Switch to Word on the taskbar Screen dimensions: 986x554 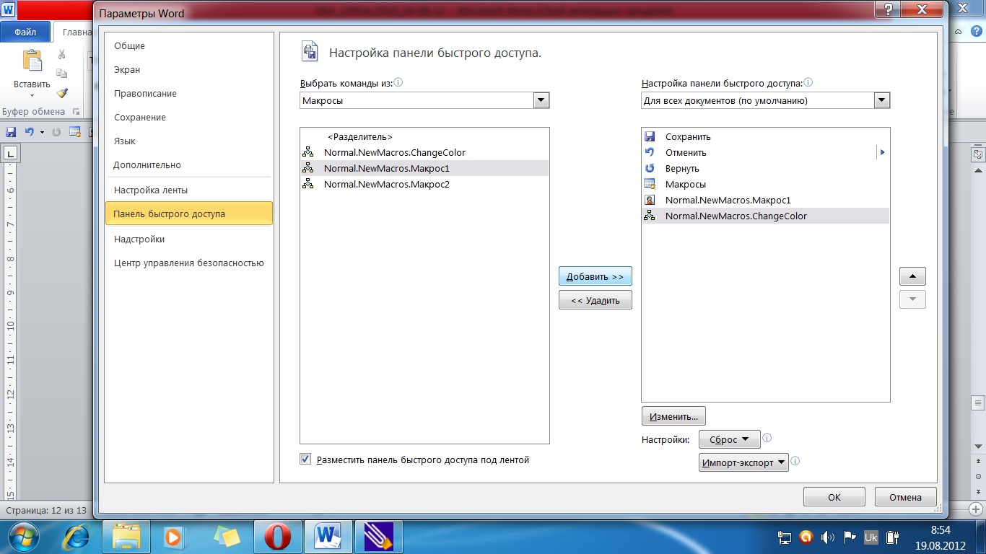coord(328,537)
